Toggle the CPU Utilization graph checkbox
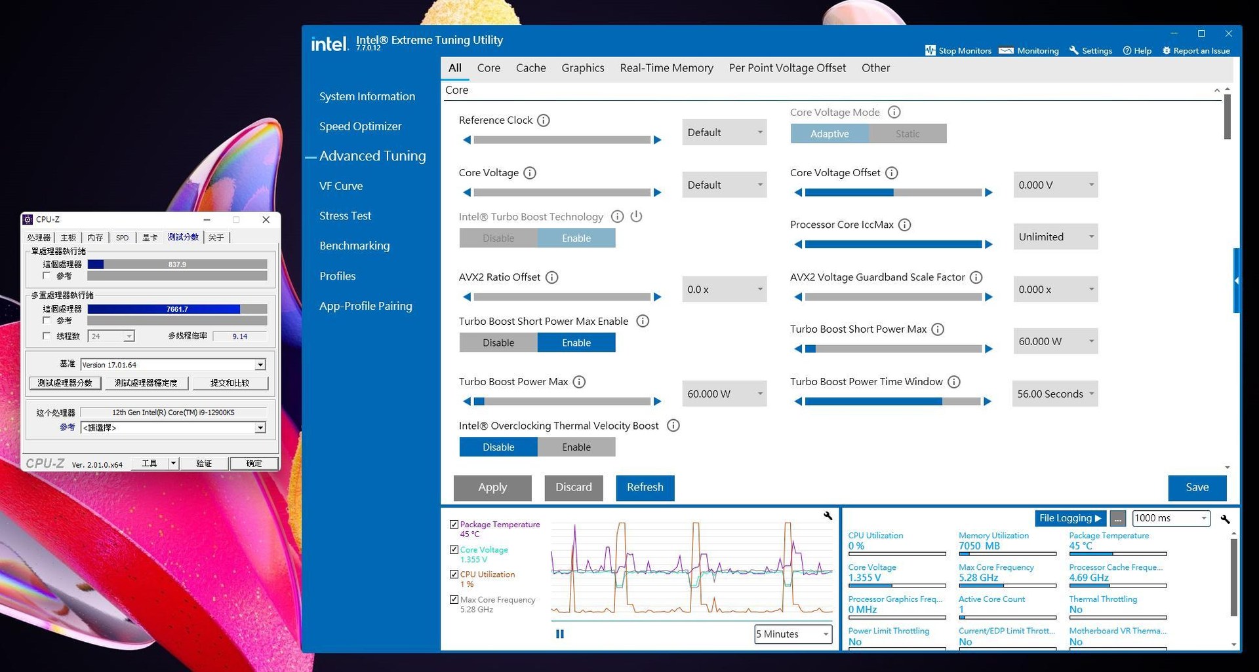Screen dimensions: 1259x672 [454, 574]
